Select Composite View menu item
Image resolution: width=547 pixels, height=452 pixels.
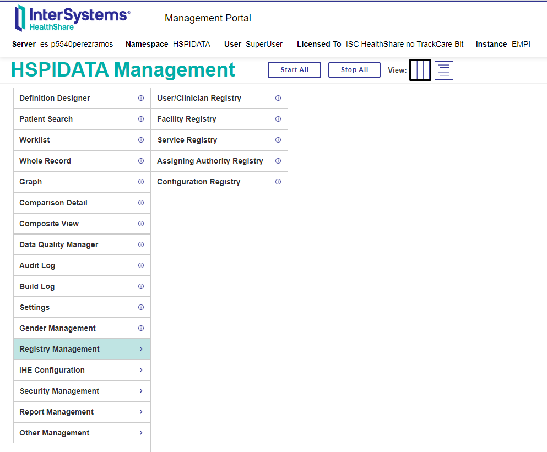tap(82, 224)
